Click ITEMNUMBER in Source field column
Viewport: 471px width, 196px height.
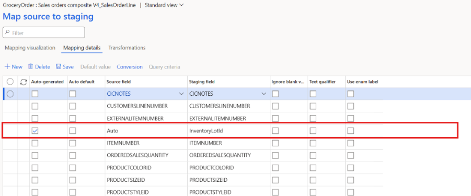123,143
